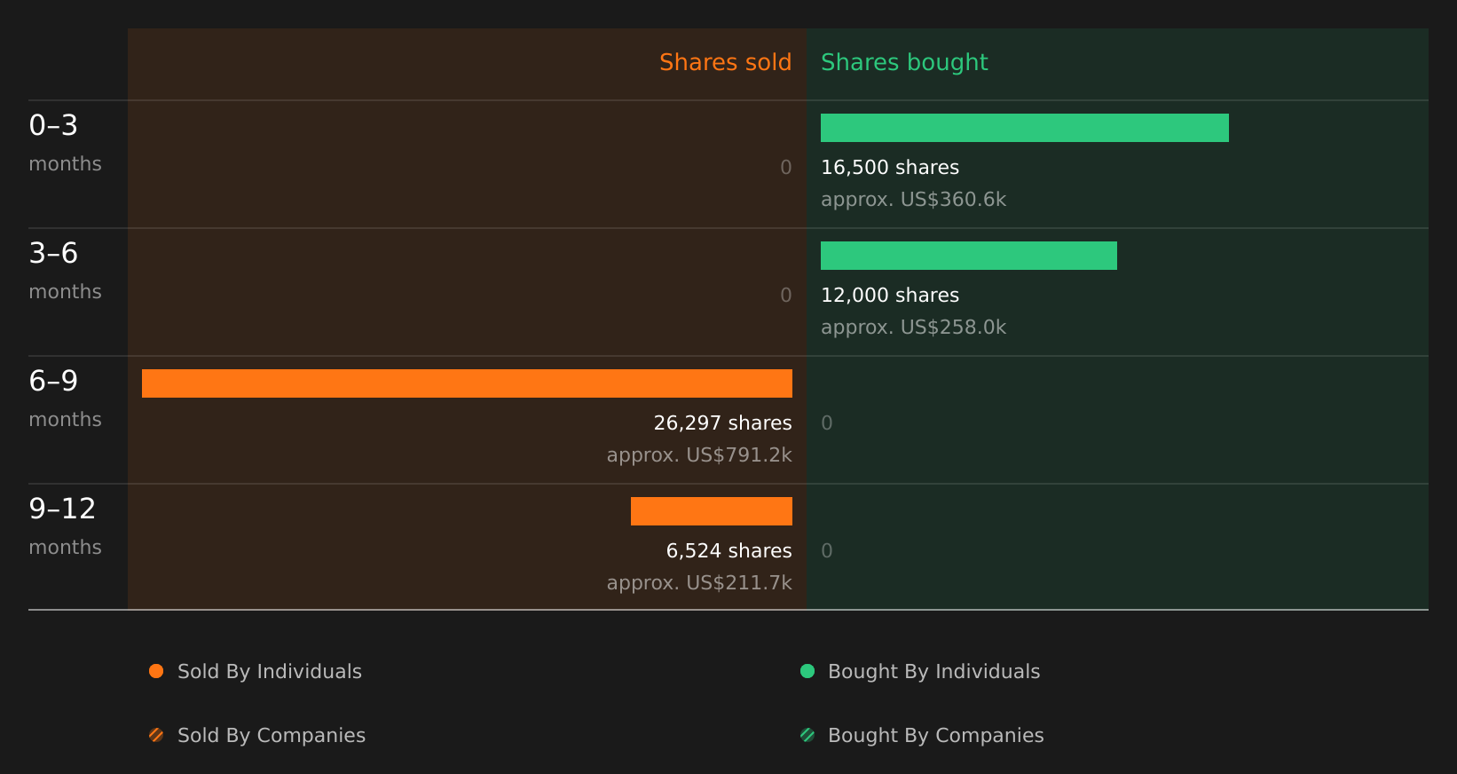Click the orange Sold By Individuals legend dot
This screenshot has width=1457, height=774.
coord(156,671)
